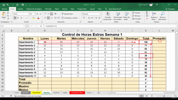178x100 pixels.
Task: Expand Combinar y centrar dropdown arrow
Action: pos(79,18)
